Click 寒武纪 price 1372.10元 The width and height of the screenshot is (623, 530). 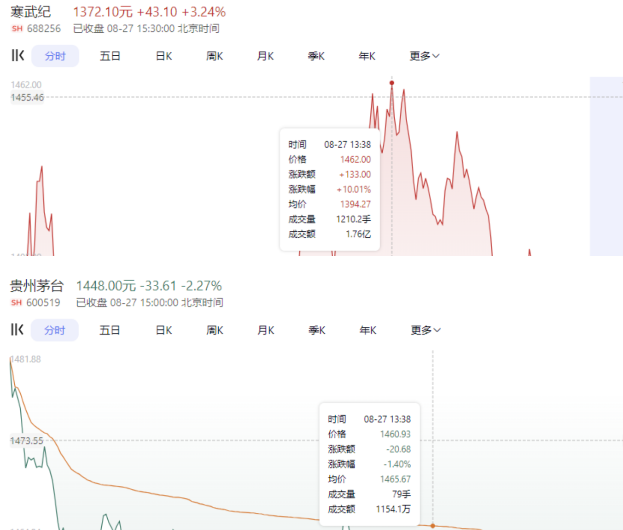pyautogui.click(x=103, y=12)
